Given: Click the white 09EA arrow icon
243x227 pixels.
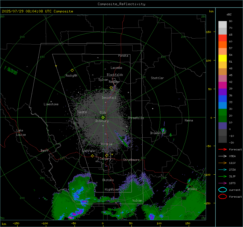Looking at the screenshot, I should tap(222, 156).
